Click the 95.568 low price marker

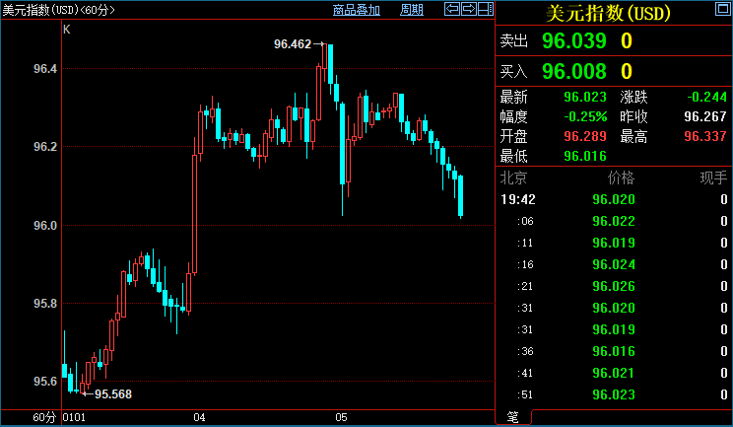tap(112, 394)
